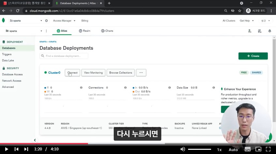Enter fullscreen video mode
276x154 pixels.
pos(268,149)
